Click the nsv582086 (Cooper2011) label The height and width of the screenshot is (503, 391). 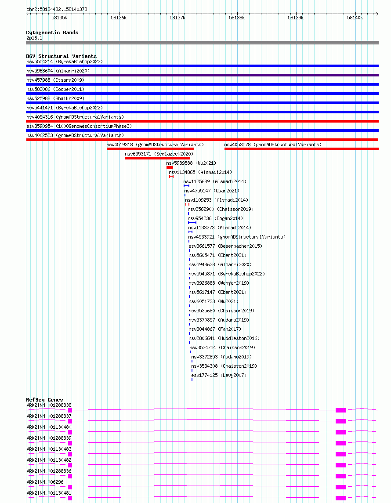[x=55, y=89]
